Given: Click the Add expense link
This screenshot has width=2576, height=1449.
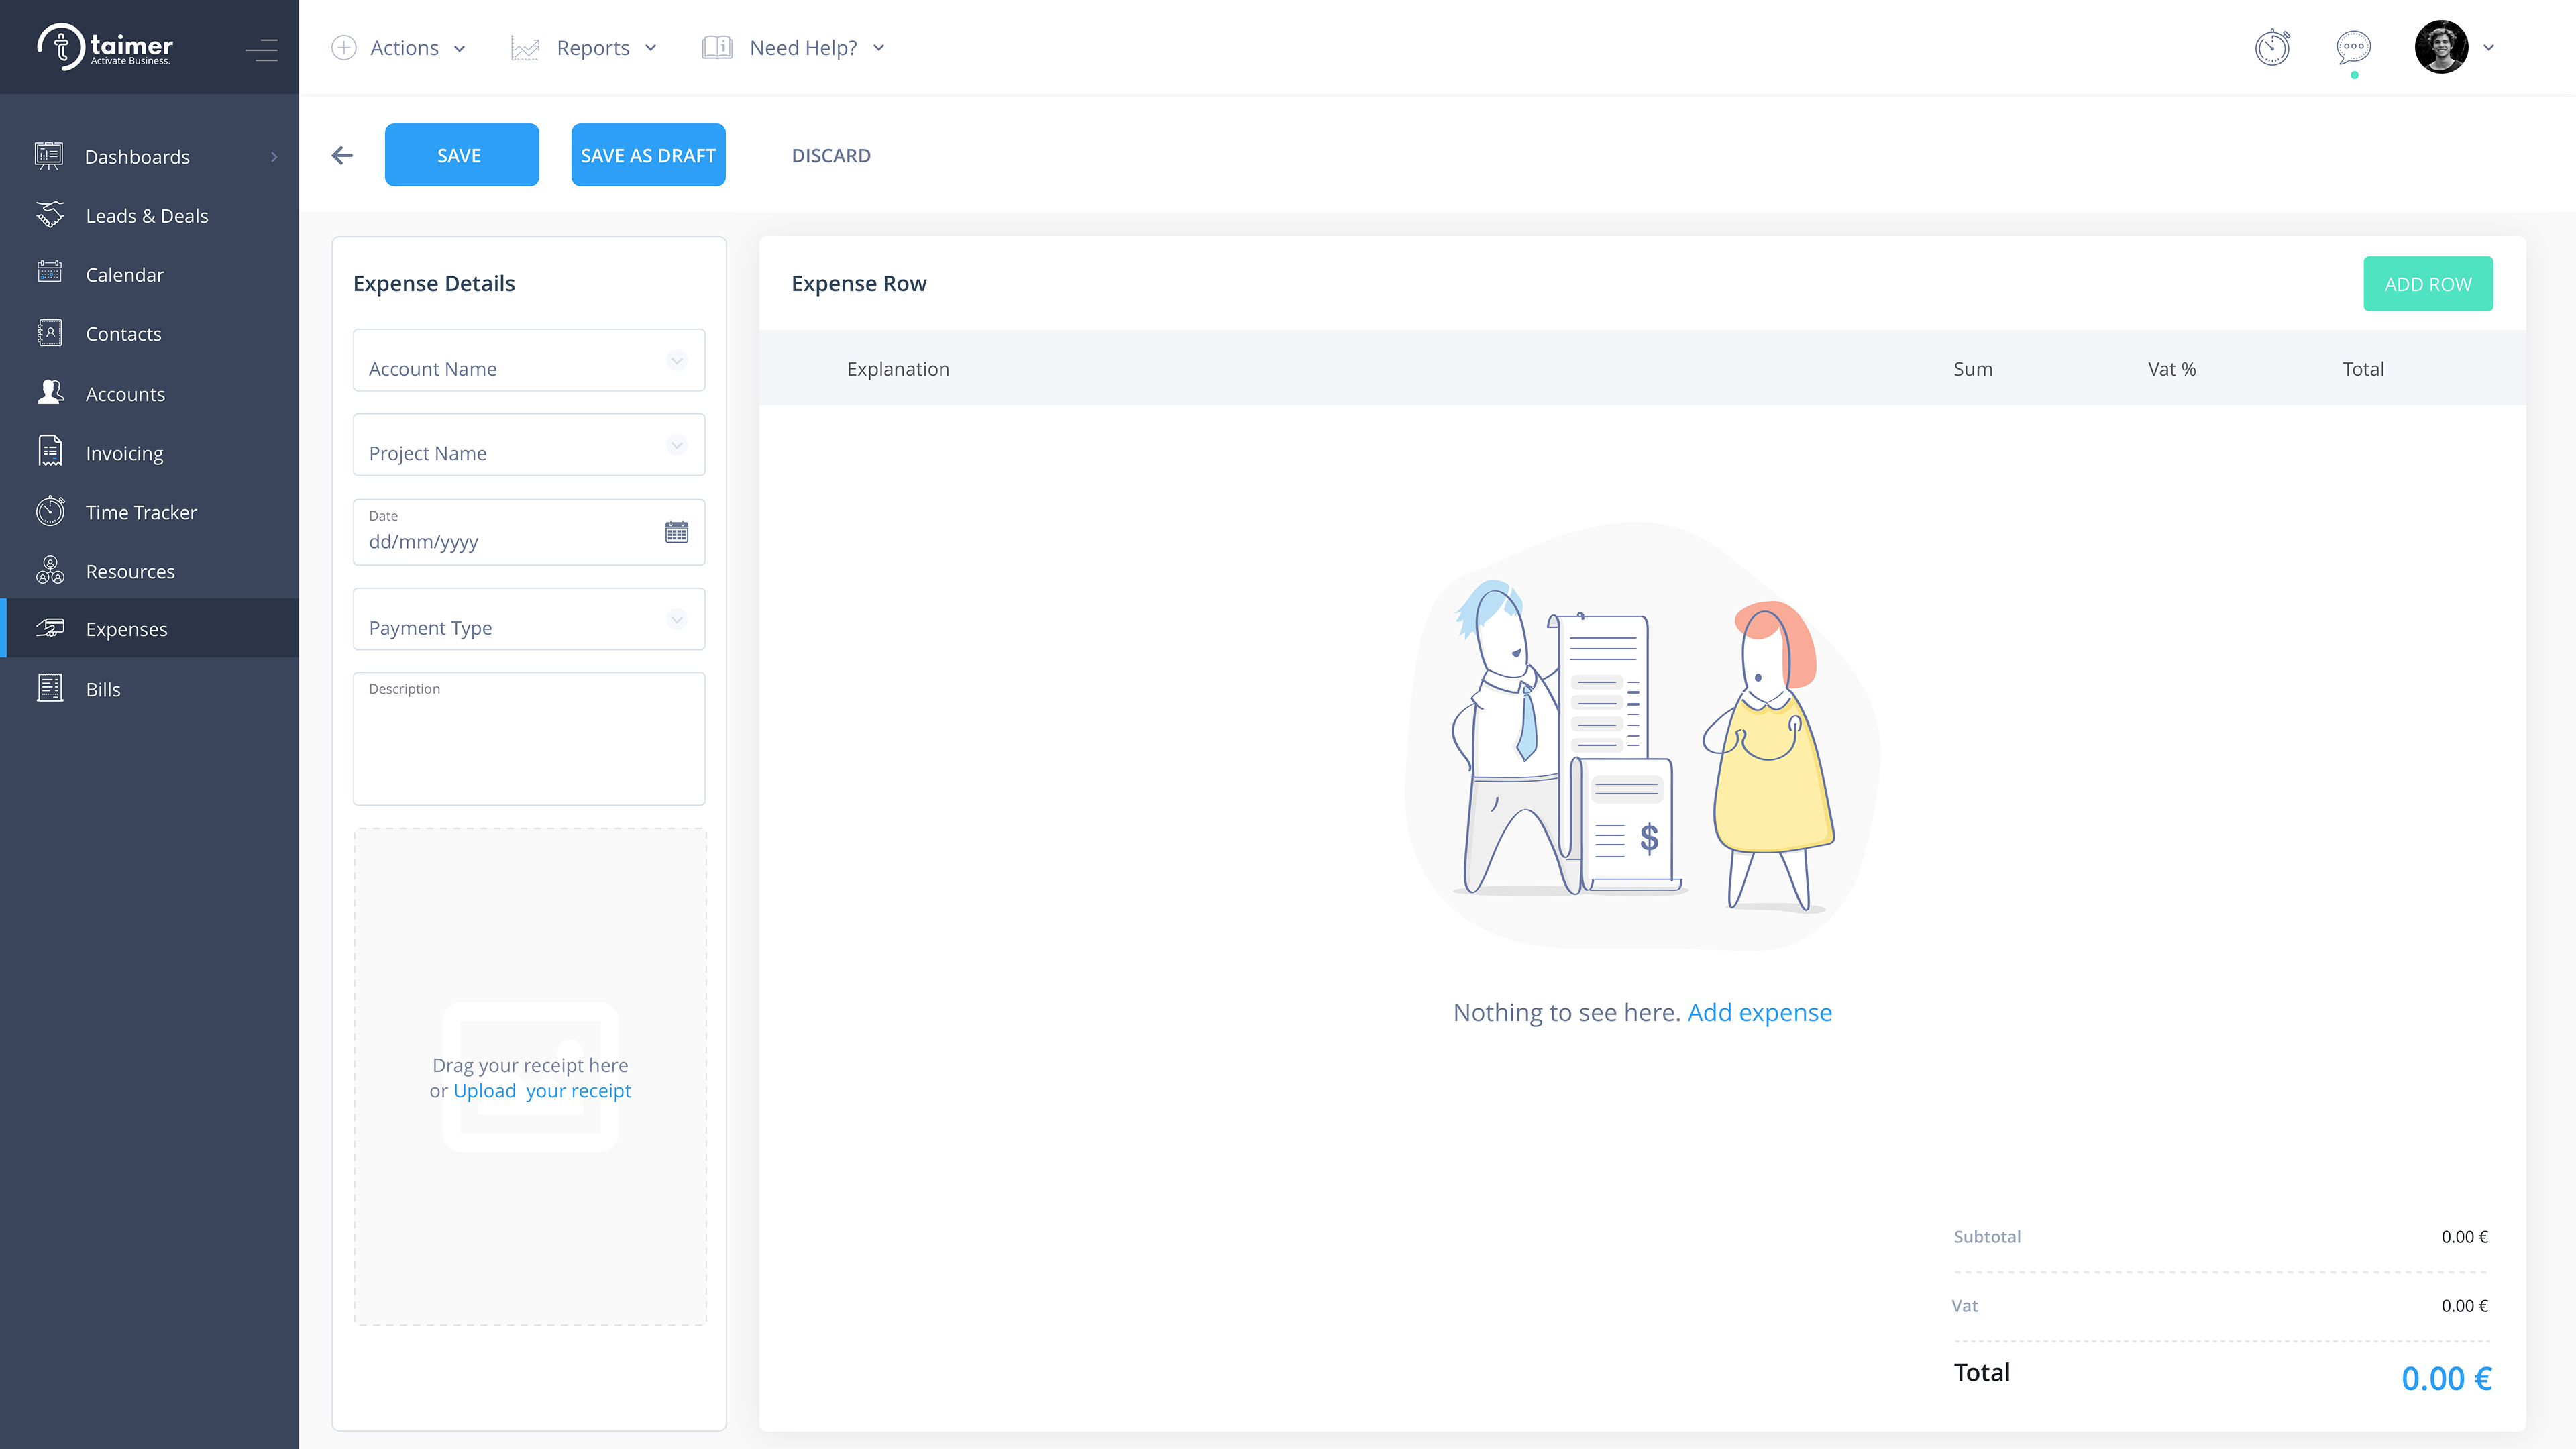Looking at the screenshot, I should (x=1759, y=1012).
